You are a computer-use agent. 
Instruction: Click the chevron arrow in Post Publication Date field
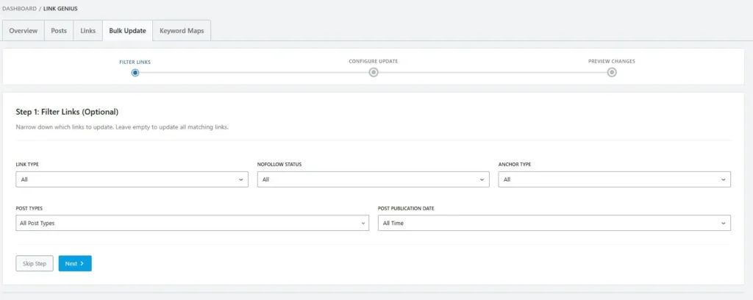pos(724,223)
